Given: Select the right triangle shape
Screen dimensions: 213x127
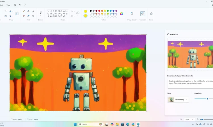Looking at the screenshot, I should point(66,11).
